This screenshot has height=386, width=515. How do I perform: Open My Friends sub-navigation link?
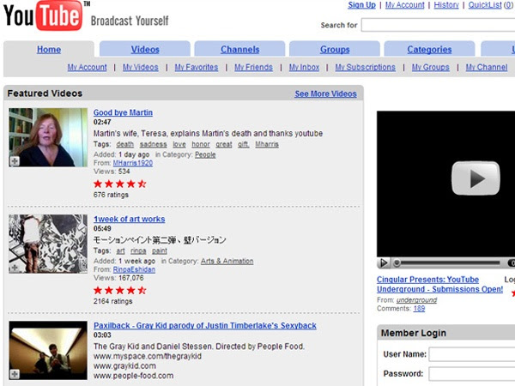(253, 67)
